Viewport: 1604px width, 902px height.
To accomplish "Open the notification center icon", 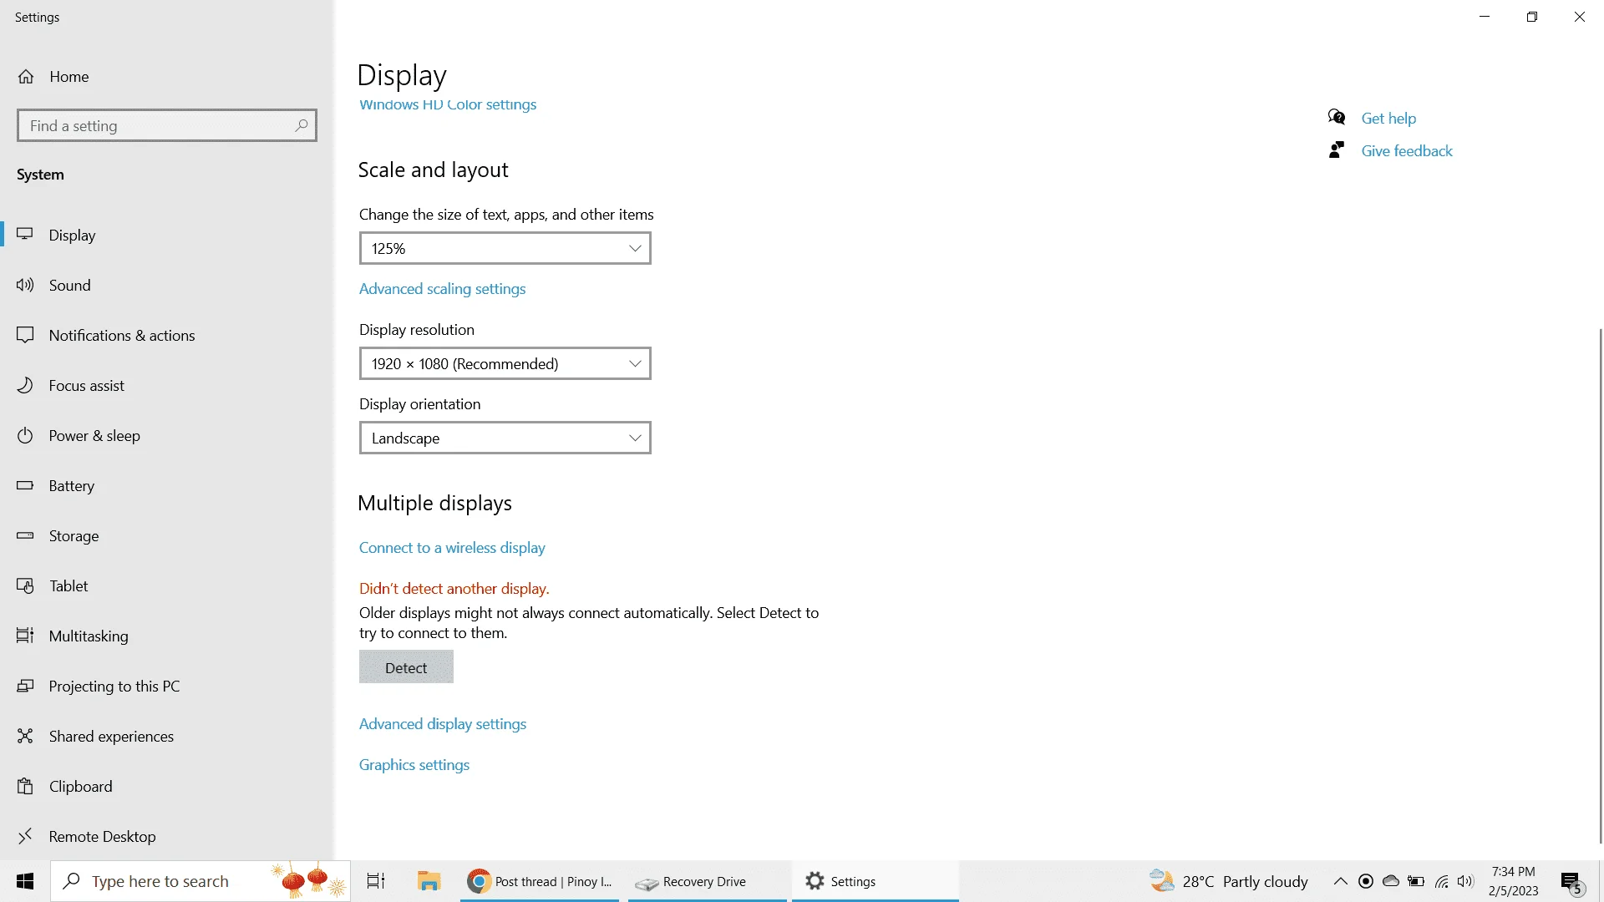I will click(1571, 882).
